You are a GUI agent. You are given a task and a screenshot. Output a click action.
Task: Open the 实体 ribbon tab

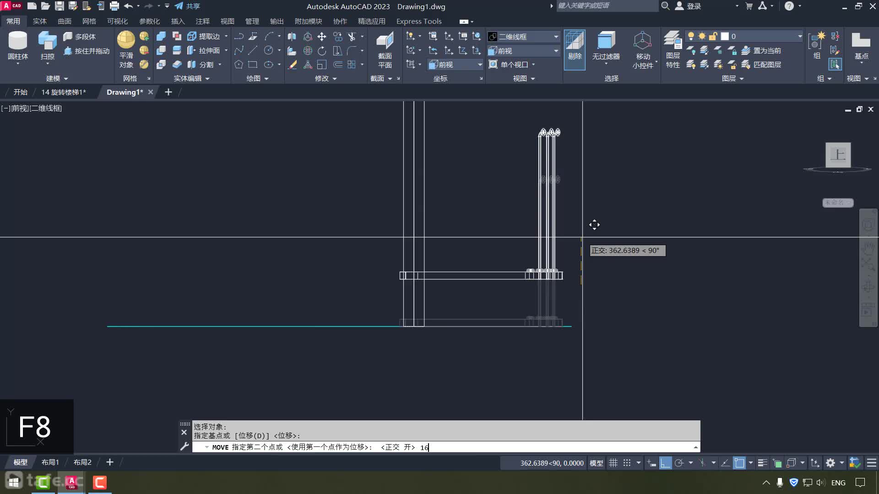pyautogui.click(x=40, y=21)
